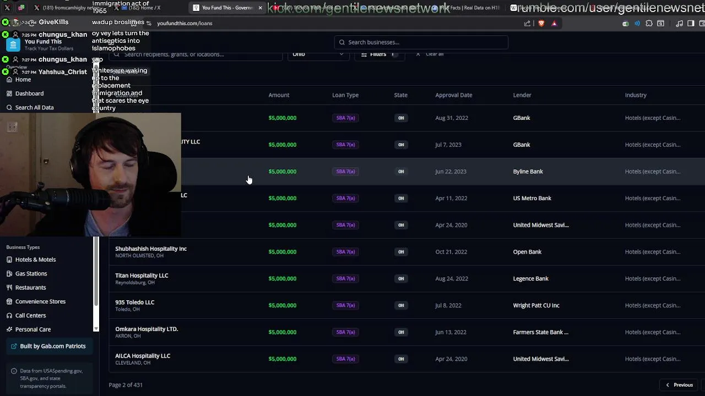Click the X icon beside Clear all

coord(418,54)
